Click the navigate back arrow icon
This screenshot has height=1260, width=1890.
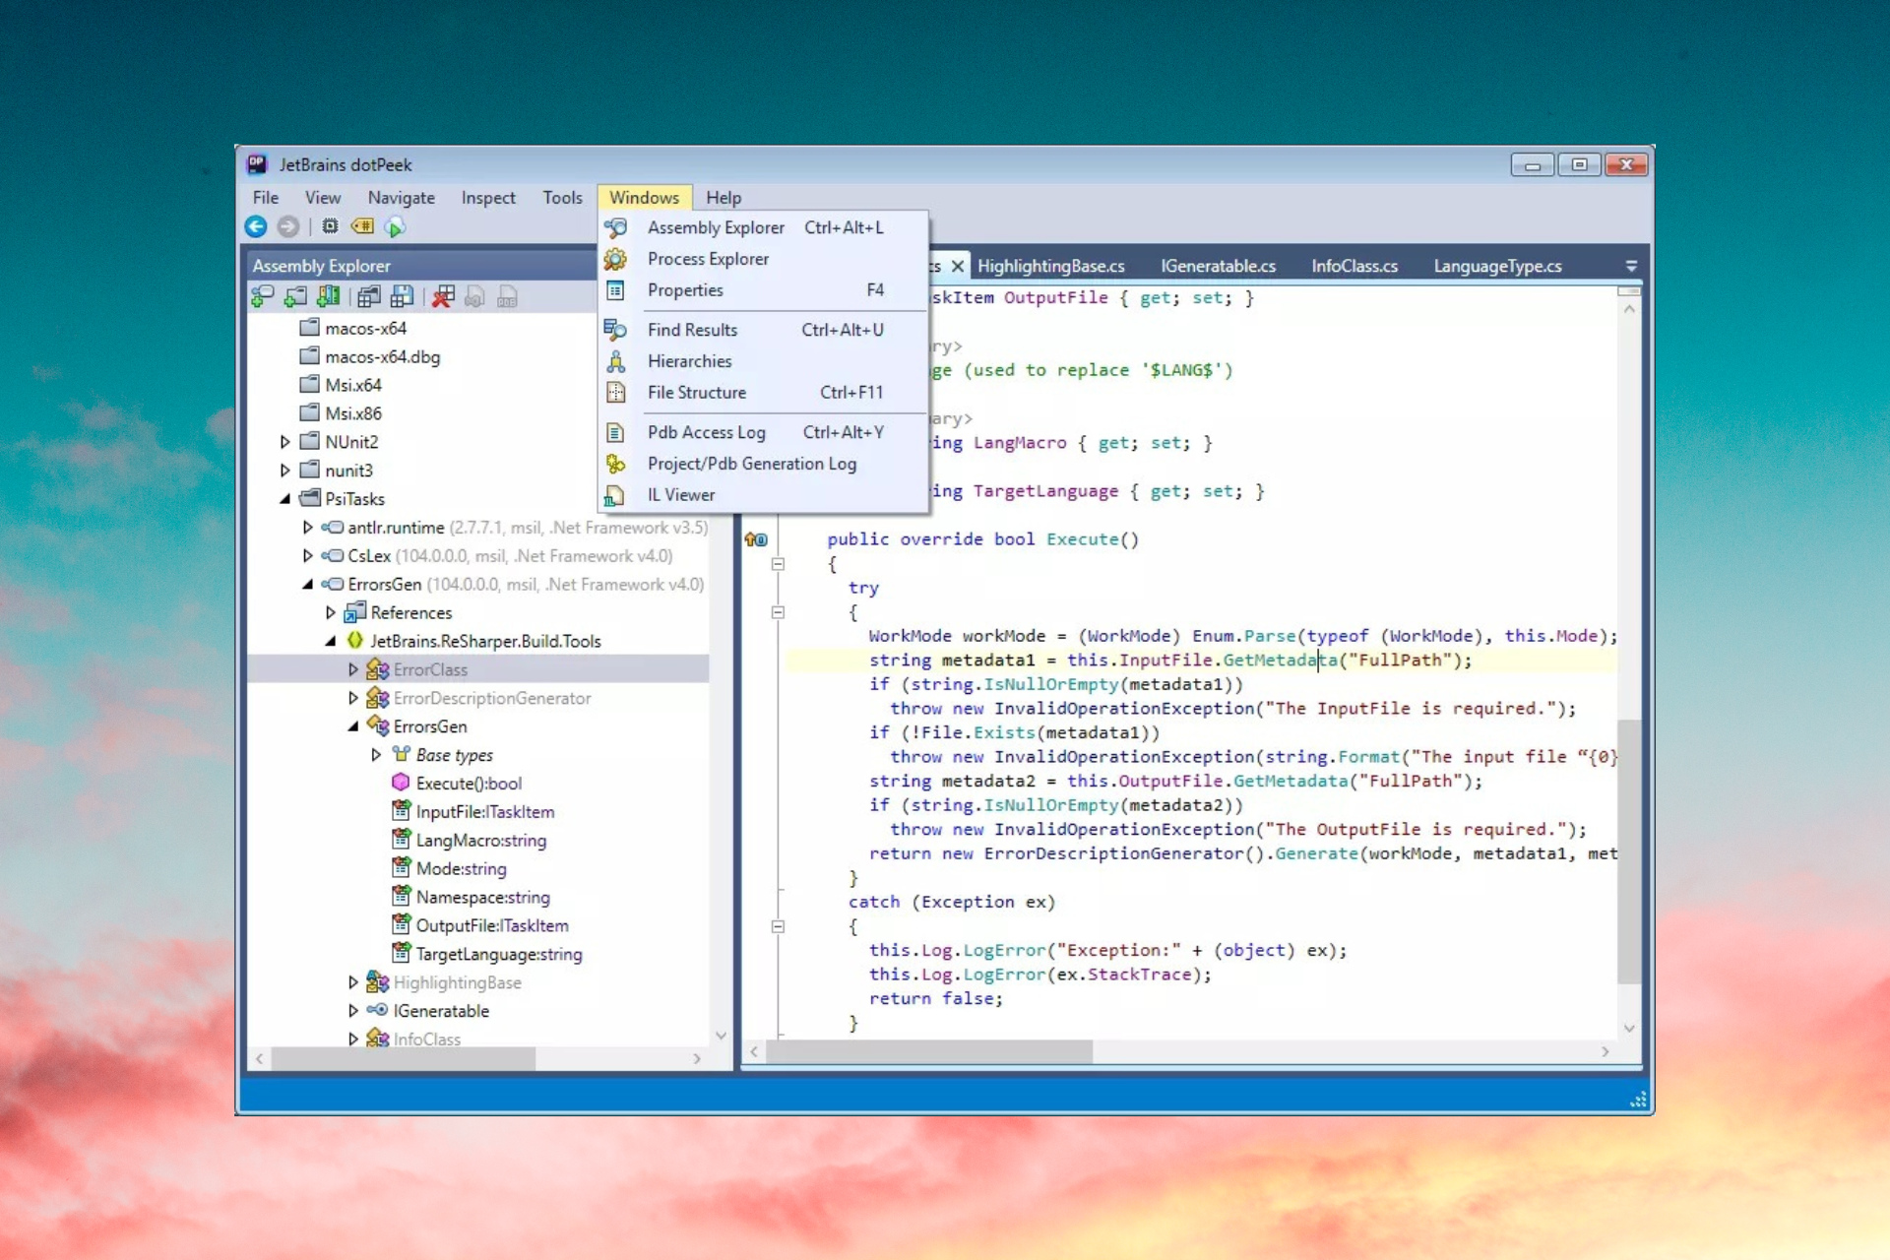pyautogui.click(x=255, y=226)
